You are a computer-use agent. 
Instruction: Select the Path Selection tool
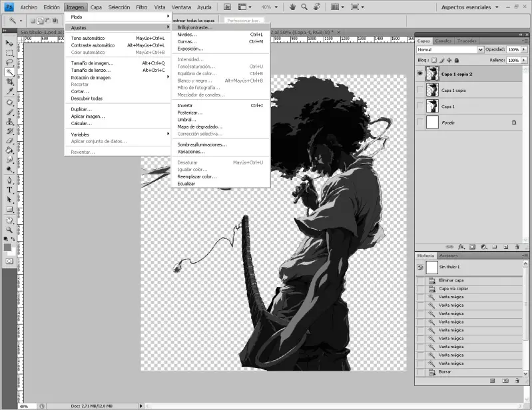9,199
